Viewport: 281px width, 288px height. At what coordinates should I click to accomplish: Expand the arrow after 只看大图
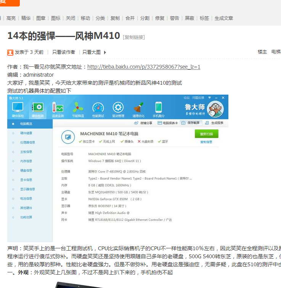[x=105, y=52]
